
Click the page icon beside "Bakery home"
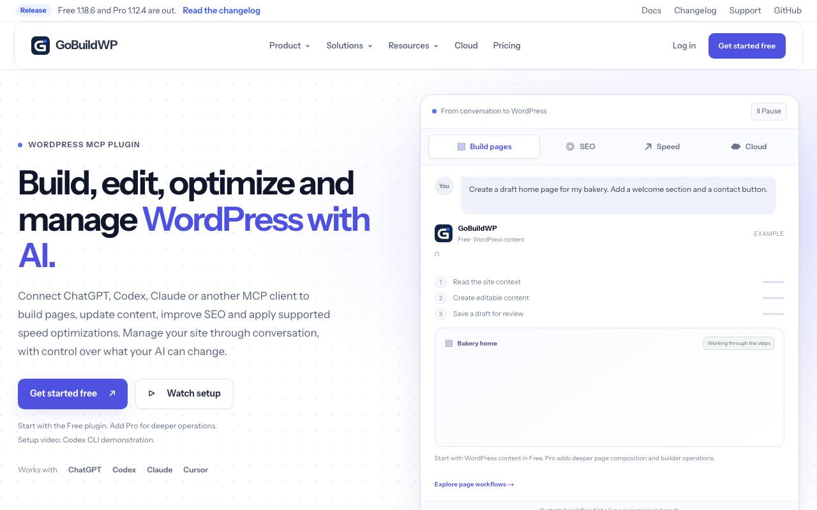tap(449, 343)
